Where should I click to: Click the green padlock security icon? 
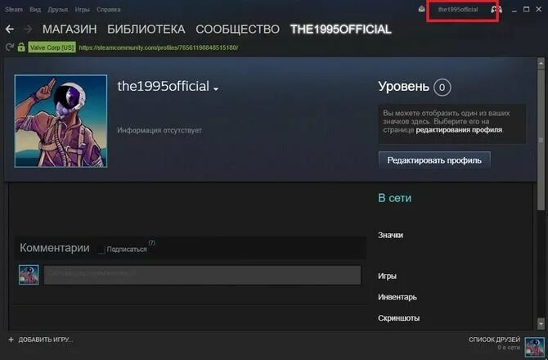(x=21, y=47)
